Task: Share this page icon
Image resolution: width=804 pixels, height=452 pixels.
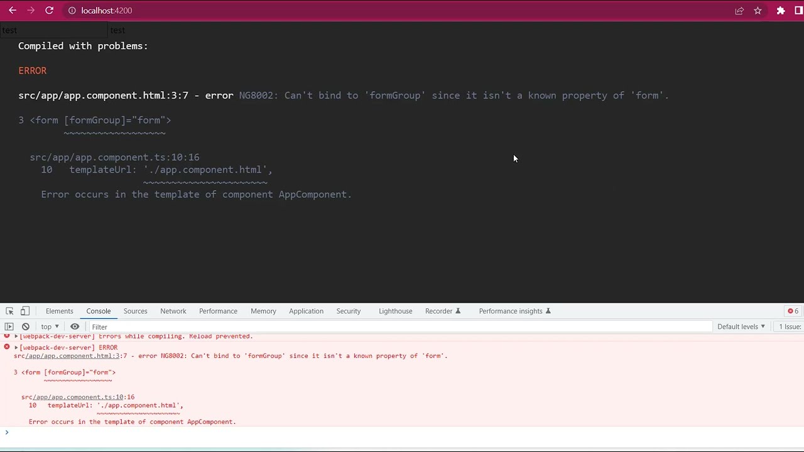Action: tap(739, 11)
